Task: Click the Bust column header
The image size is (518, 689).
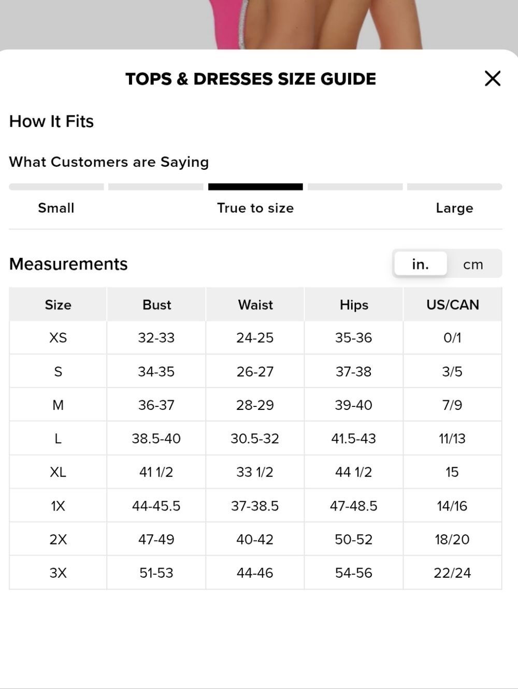Action: (x=156, y=304)
